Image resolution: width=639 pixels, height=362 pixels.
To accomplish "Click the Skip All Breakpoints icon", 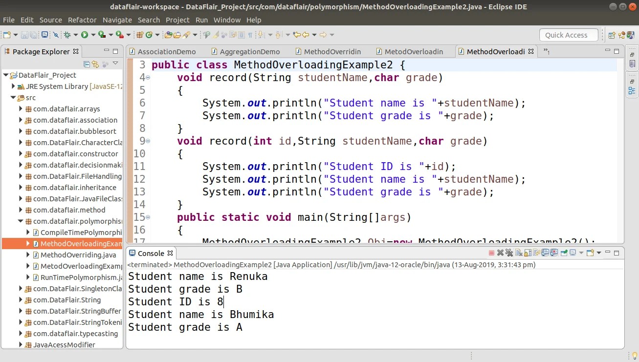I will pos(56,35).
